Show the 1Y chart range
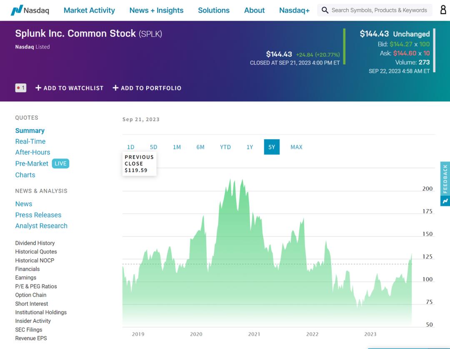The width and height of the screenshot is (450, 349). click(x=250, y=147)
